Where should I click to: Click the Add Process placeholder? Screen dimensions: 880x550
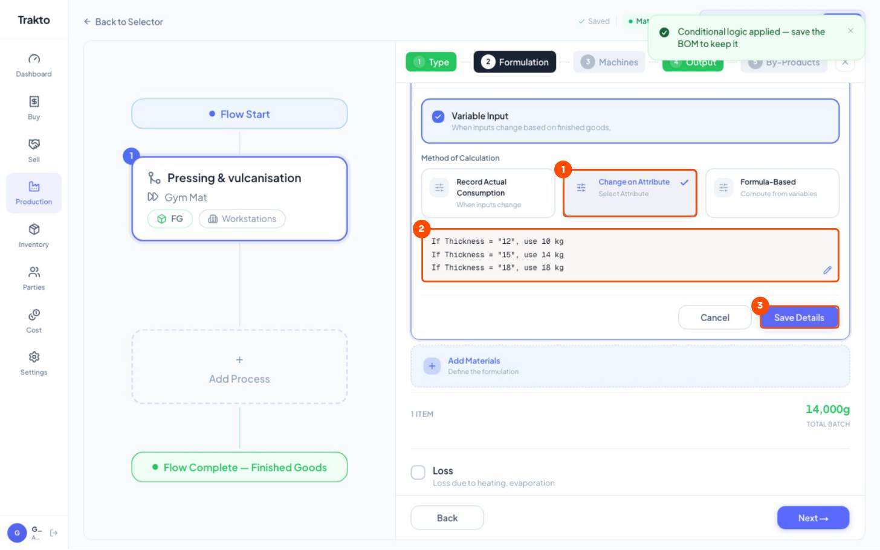[x=239, y=367]
